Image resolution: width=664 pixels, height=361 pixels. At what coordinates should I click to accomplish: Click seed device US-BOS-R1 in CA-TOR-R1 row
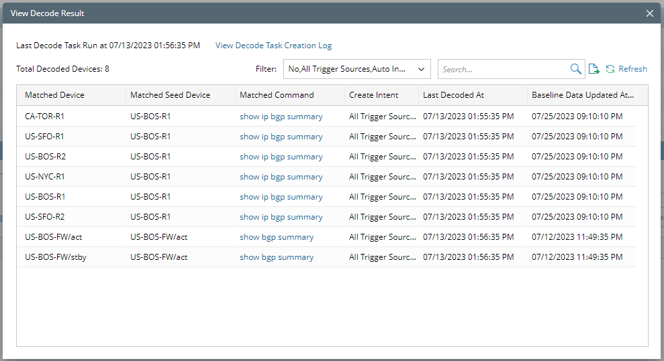[150, 117]
